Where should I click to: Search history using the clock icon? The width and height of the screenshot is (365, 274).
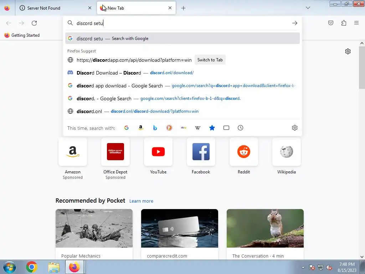coord(241,128)
